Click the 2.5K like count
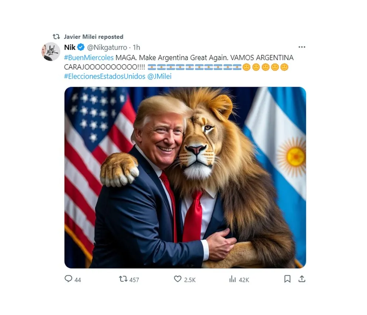367x315 pixels. pyautogui.click(x=189, y=280)
